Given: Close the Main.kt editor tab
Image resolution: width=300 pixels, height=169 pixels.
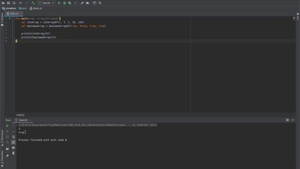Looking at the screenshot, I should tap(21, 14).
